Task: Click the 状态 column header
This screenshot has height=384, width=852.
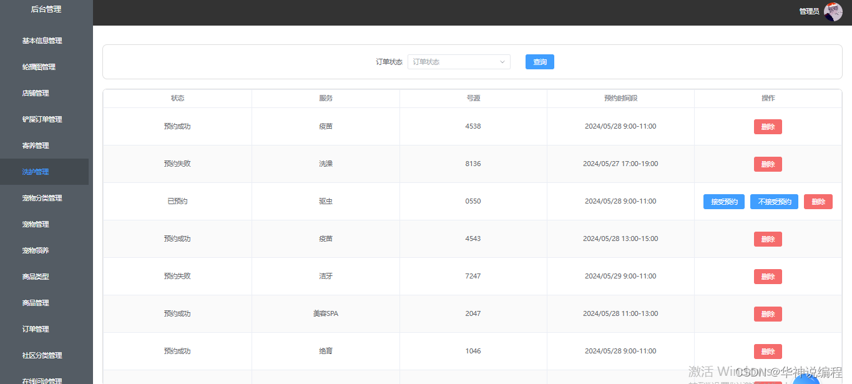Action: pos(177,99)
